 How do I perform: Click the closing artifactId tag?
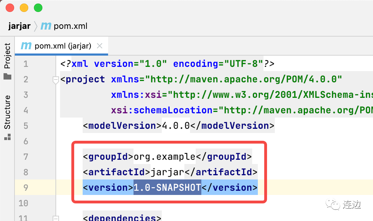(x=221, y=172)
